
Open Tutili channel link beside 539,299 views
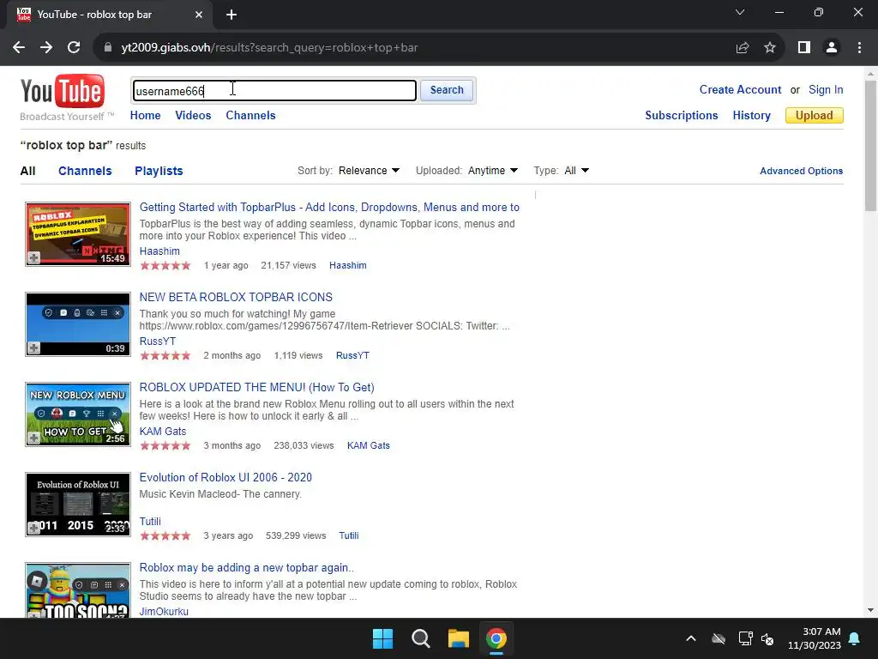(349, 535)
